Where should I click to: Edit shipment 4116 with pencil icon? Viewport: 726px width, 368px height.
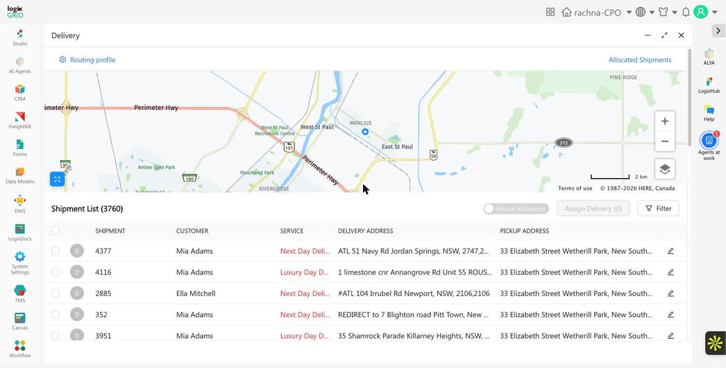coord(671,272)
